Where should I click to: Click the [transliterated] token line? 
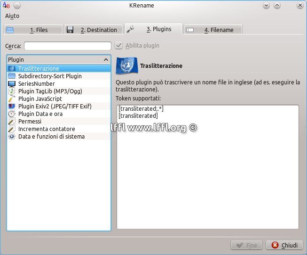138,115
